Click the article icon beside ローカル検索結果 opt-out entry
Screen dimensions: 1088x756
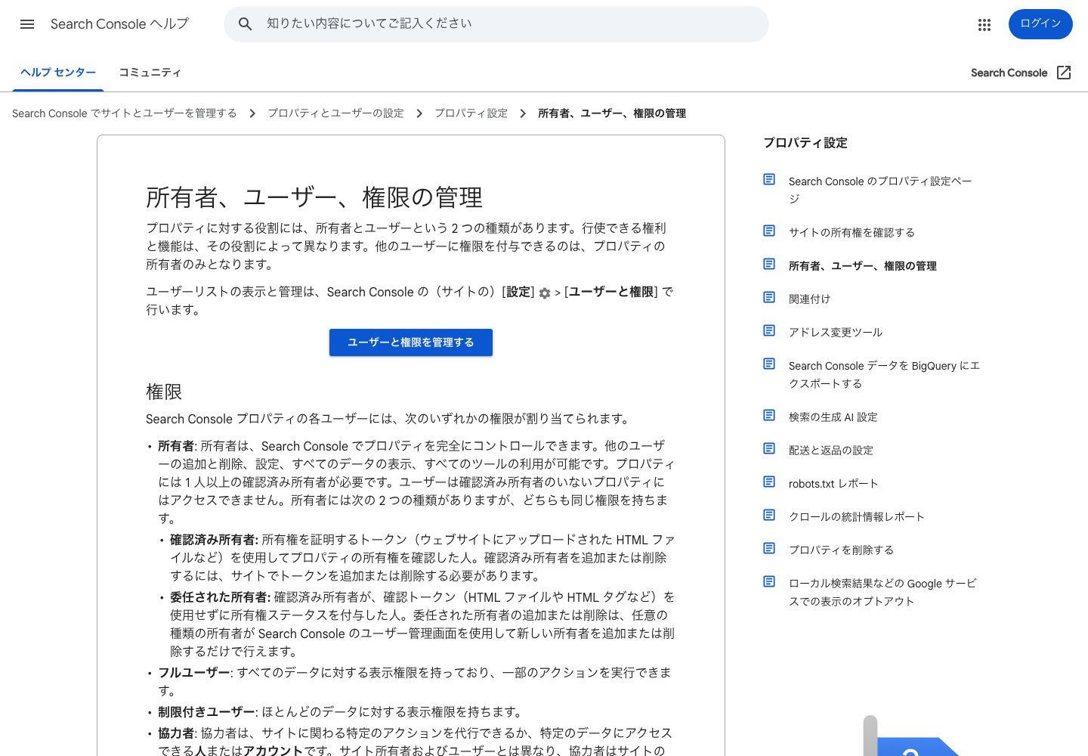point(769,581)
